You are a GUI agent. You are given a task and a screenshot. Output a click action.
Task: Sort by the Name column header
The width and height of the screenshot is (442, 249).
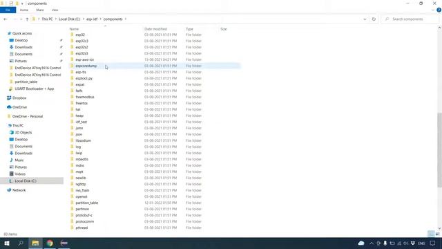74,29
